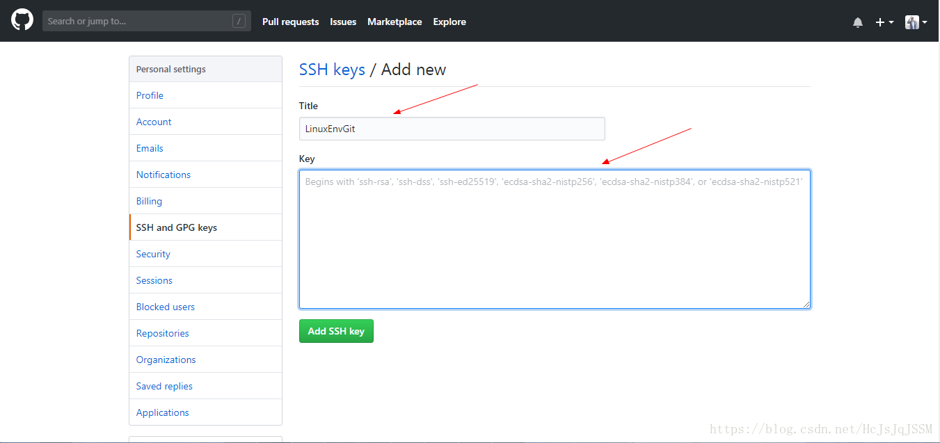
Task: Visit Marketplace from the header
Action: [395, 22]
